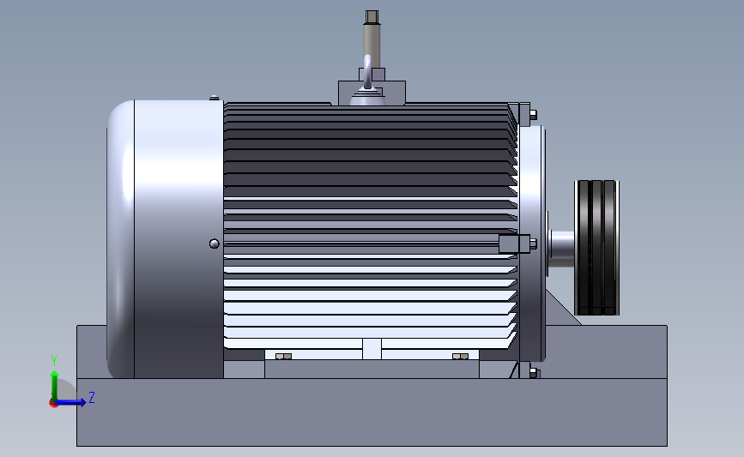Image resolution: width=744 pixels, height=457 pixels.
Task: Select the top flange bolt near the end shield
Action: (x=533, y=114)
